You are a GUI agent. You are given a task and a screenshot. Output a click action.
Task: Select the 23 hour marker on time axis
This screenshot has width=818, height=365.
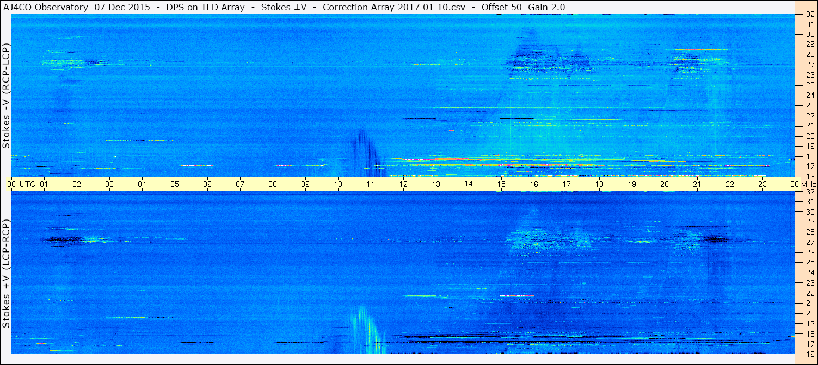[x=762, y=184]
